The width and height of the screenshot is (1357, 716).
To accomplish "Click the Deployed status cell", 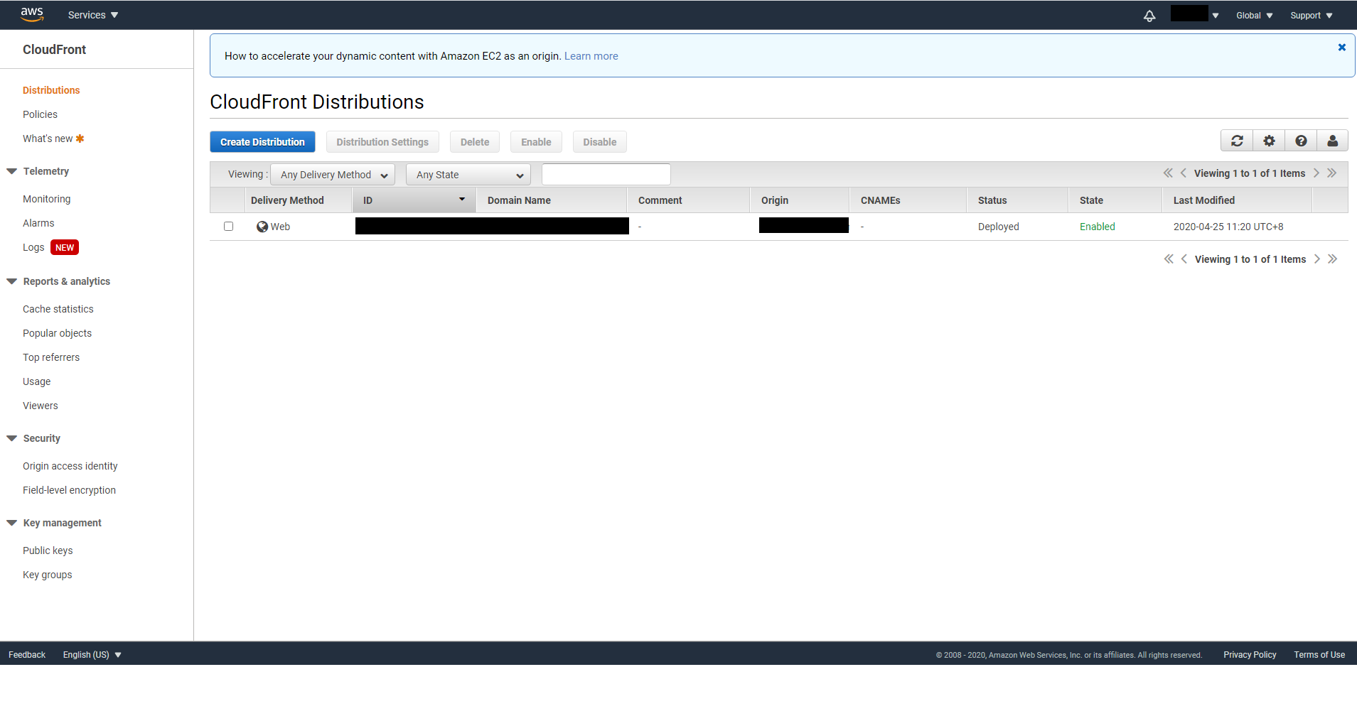I will pos(999,227).
